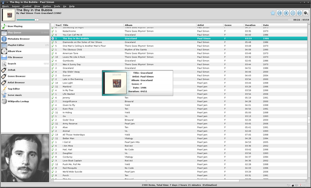Image resolution: width=311 pixels, height=188 pixels.
Task: Stop playback
Action: point(286,13)
